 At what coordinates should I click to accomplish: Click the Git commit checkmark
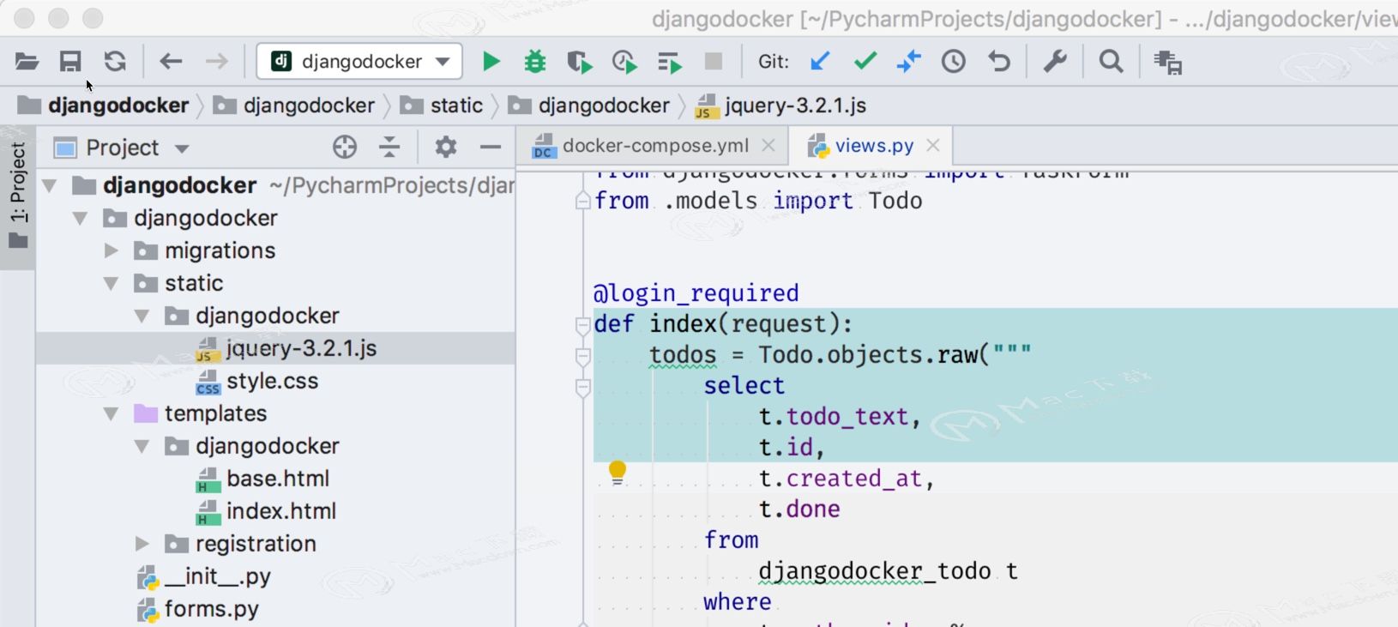pyautogui.click(x=865, y=61)
